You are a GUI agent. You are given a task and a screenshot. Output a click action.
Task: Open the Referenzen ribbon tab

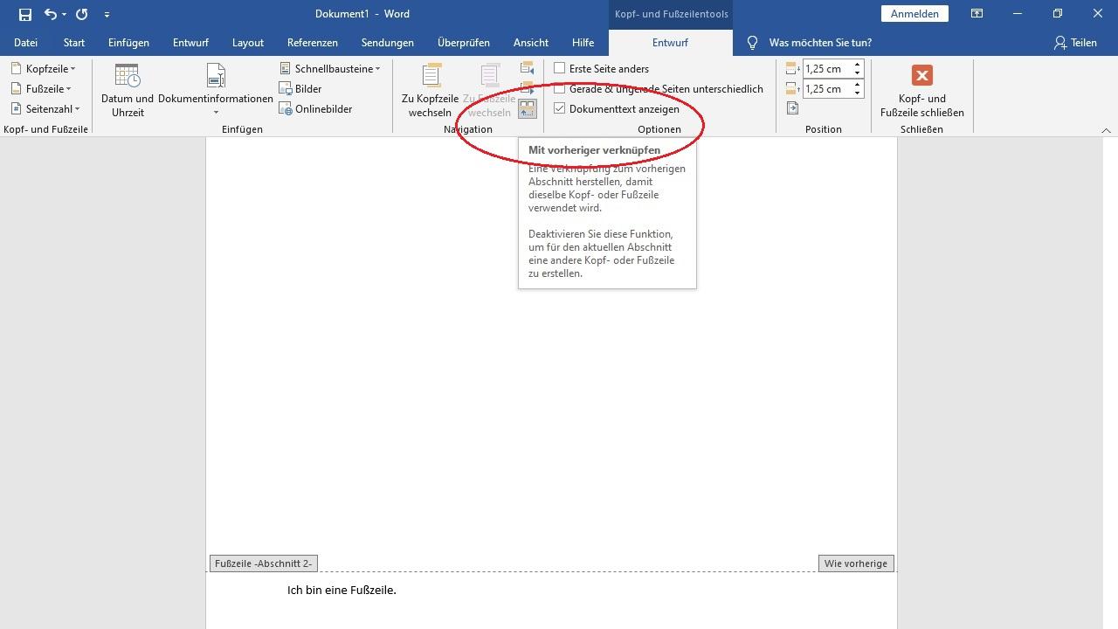pyautogui.click(x=312, y=43)
